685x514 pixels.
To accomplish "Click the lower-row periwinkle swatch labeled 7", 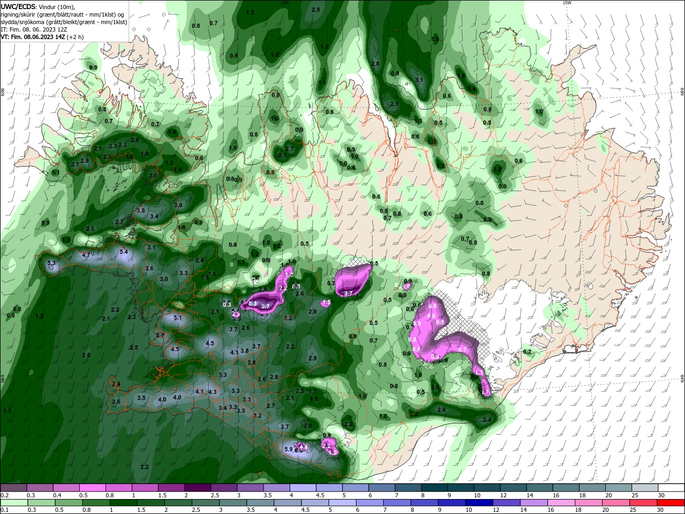I will 397,503.
